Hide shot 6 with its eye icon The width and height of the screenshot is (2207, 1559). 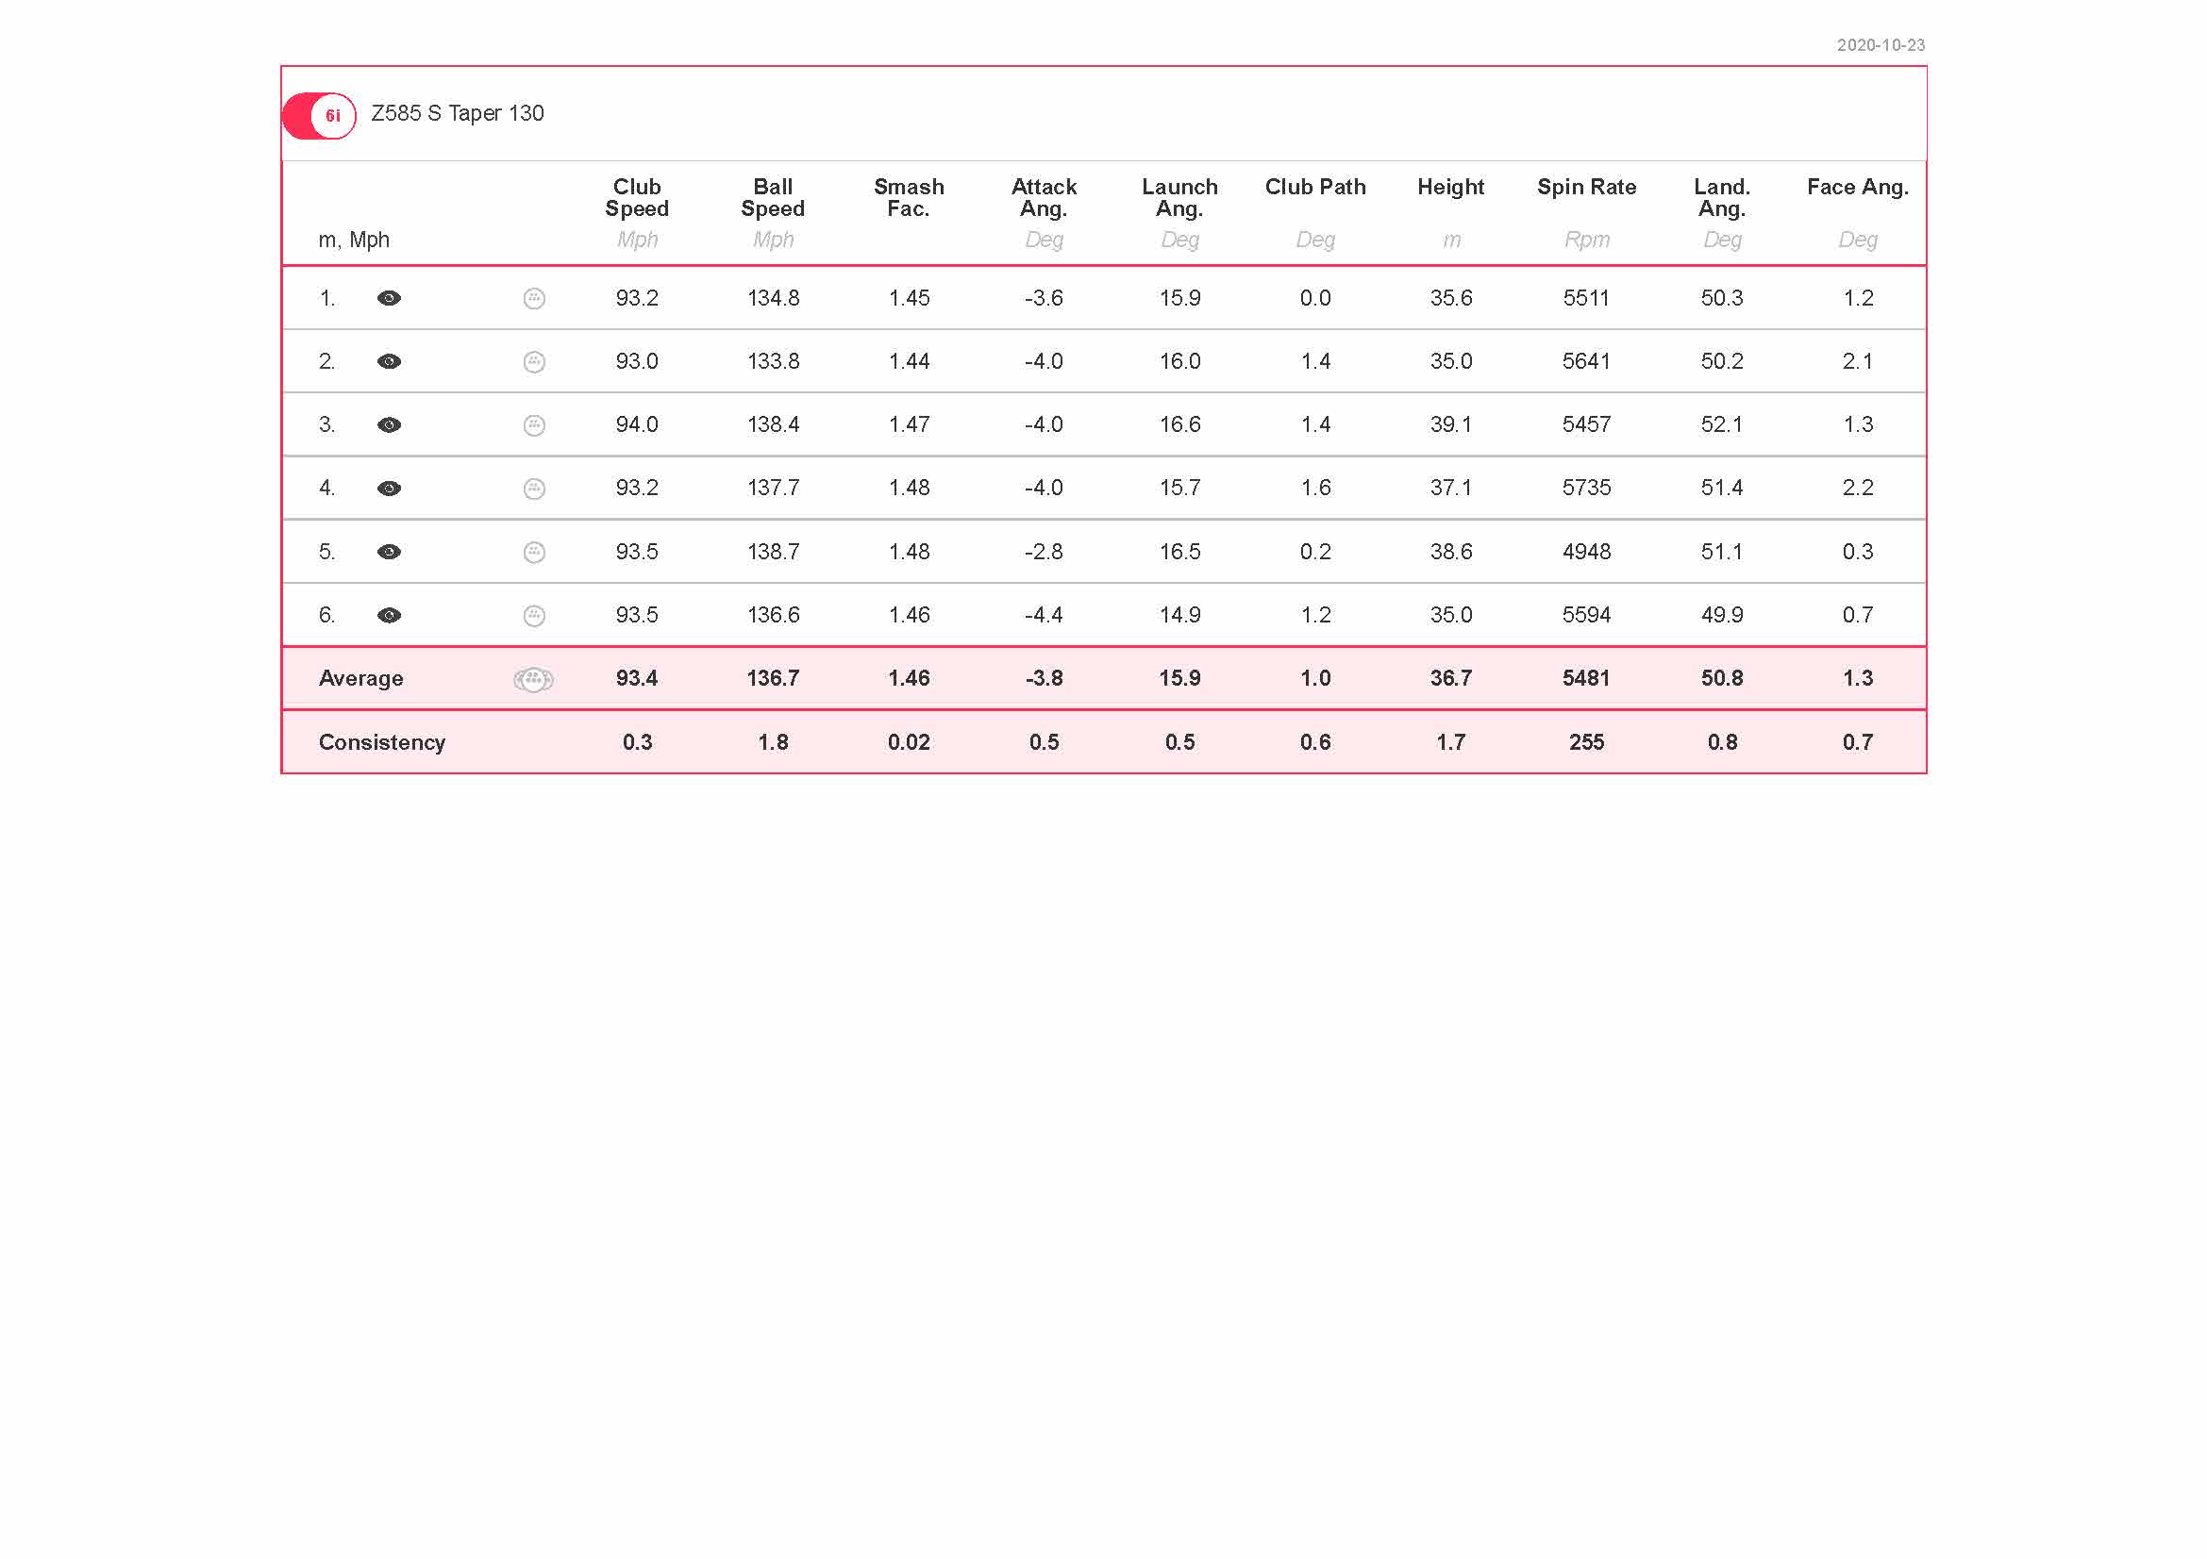(389, 615)
